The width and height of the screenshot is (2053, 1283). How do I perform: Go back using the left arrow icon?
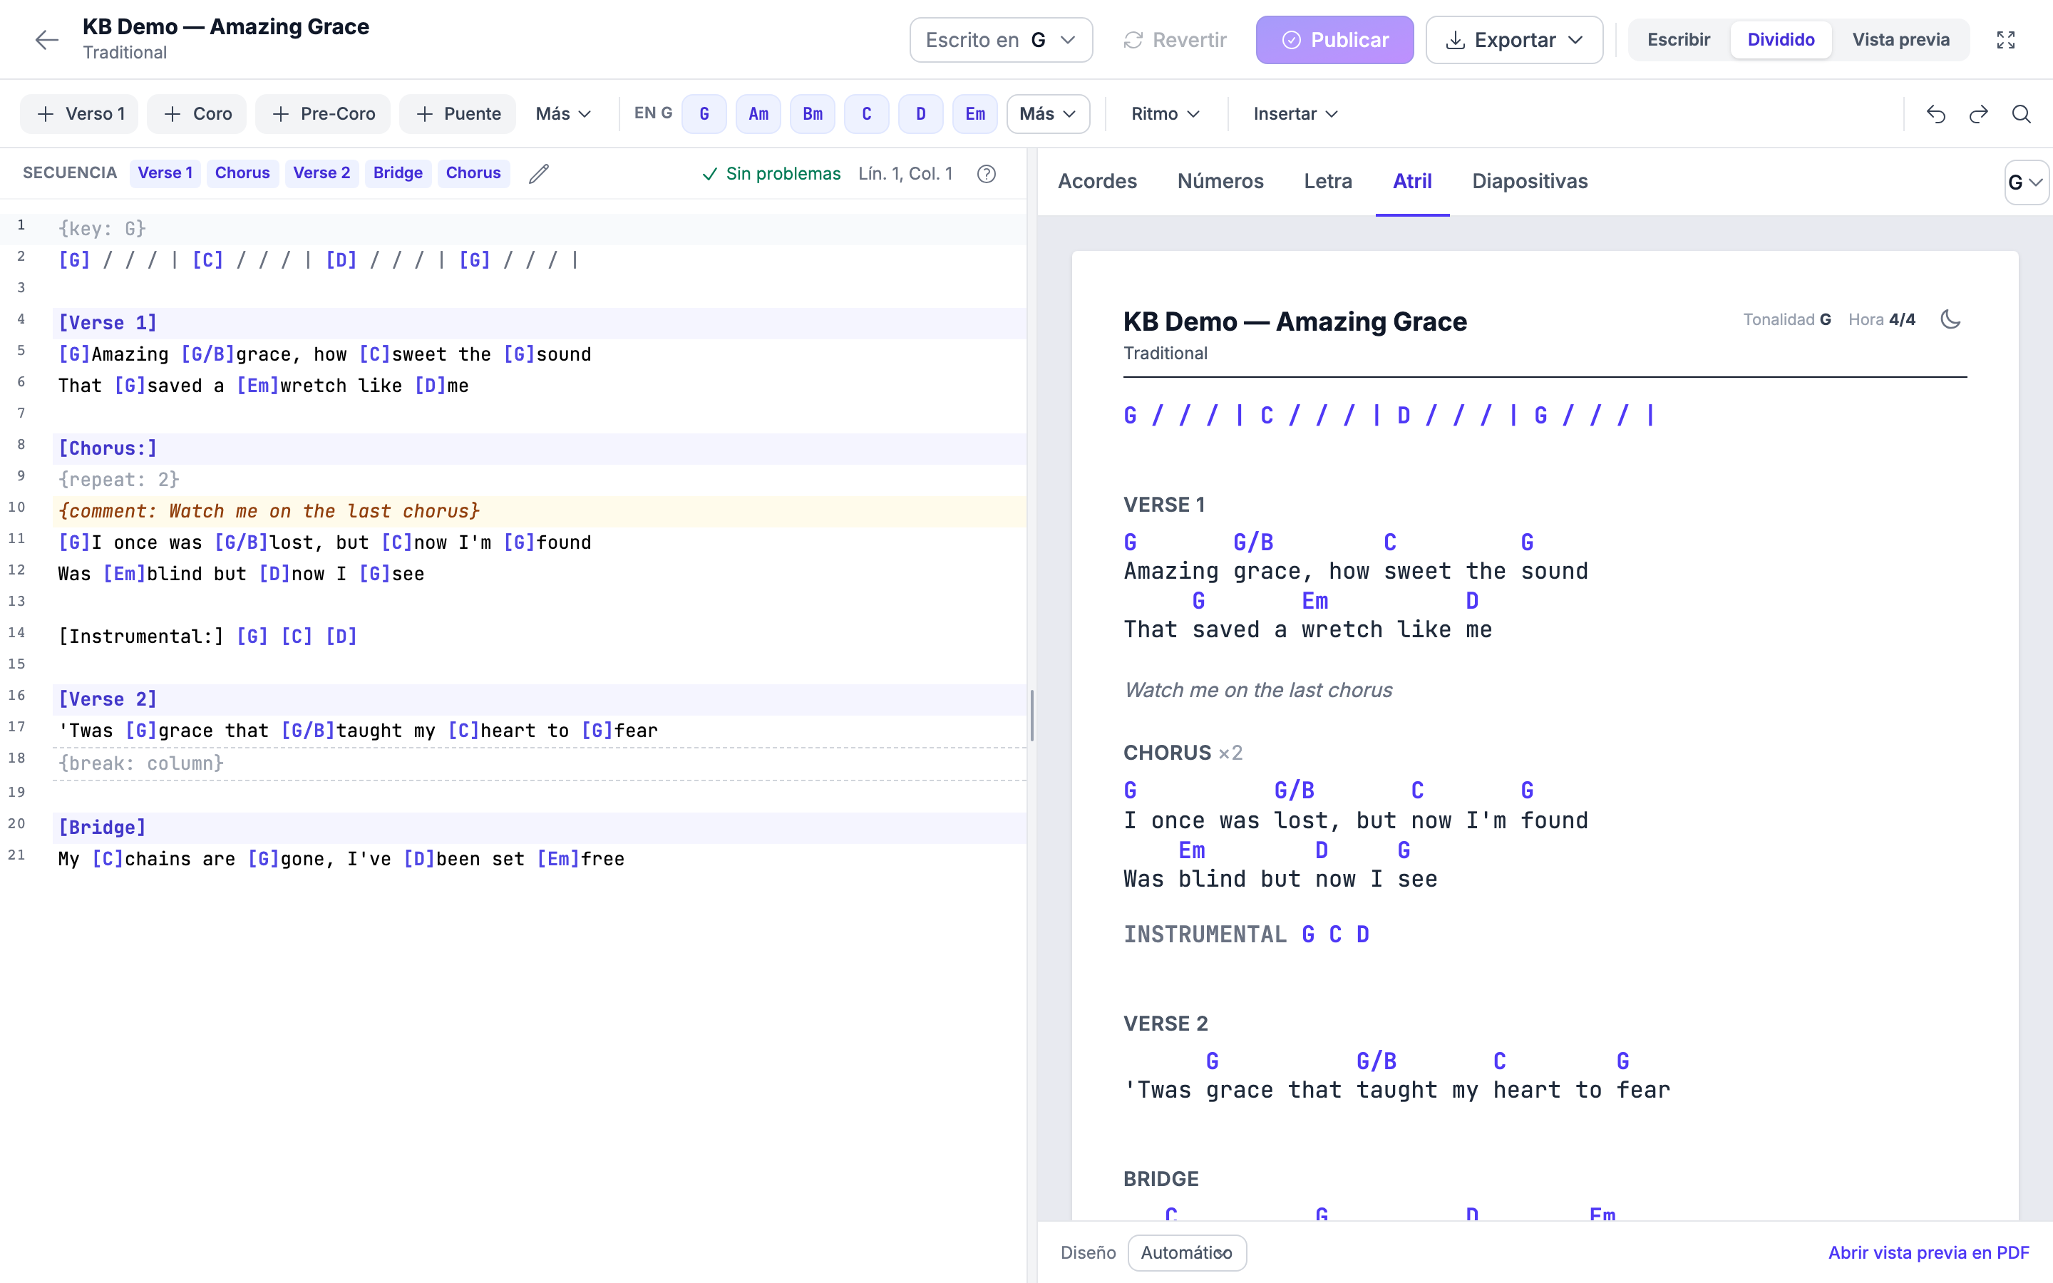[x=46, y=40]
